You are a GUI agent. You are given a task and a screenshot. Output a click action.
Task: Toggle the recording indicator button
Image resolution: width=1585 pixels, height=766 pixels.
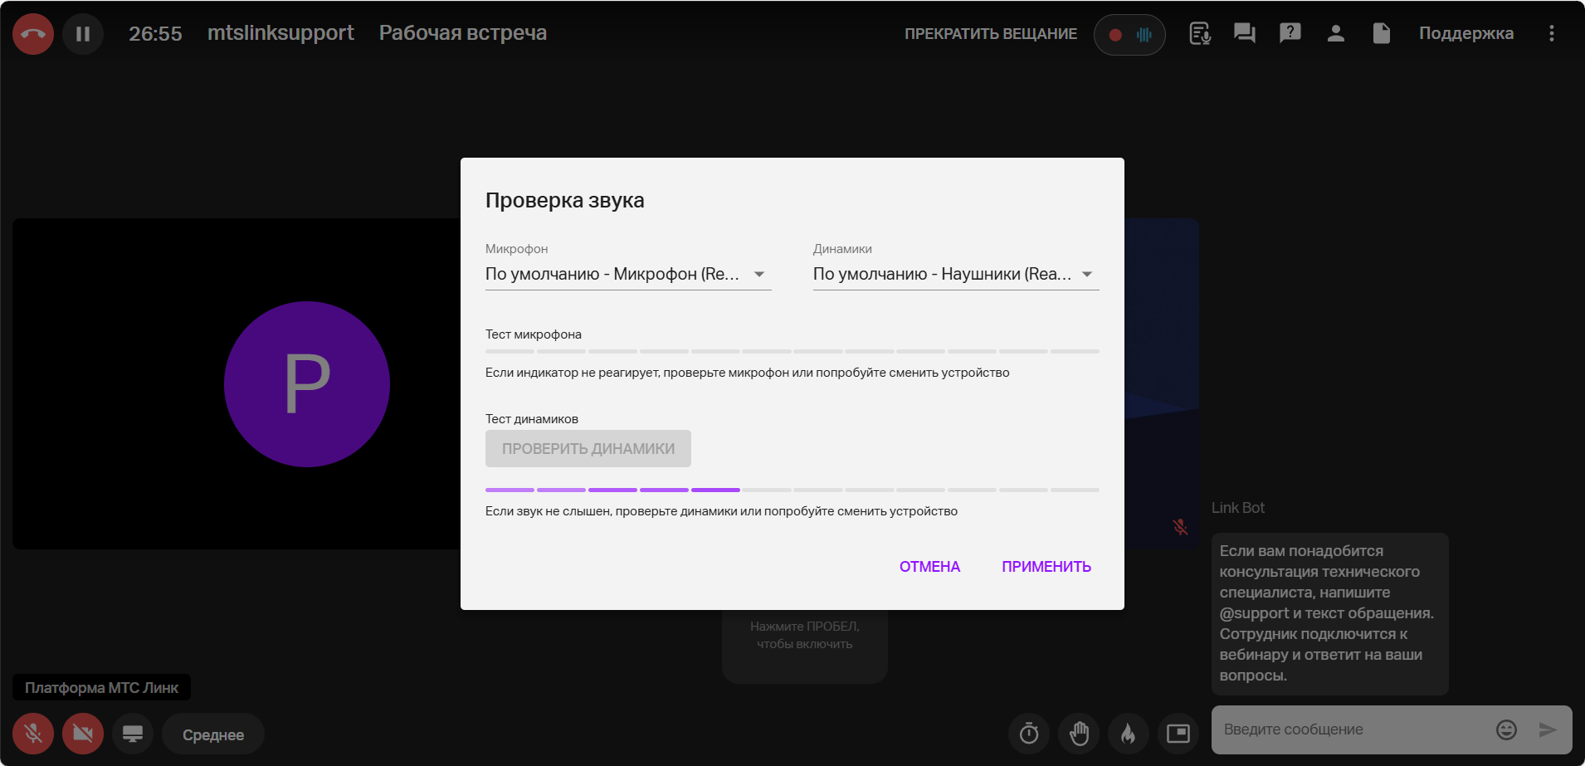tap(1129, 35)
